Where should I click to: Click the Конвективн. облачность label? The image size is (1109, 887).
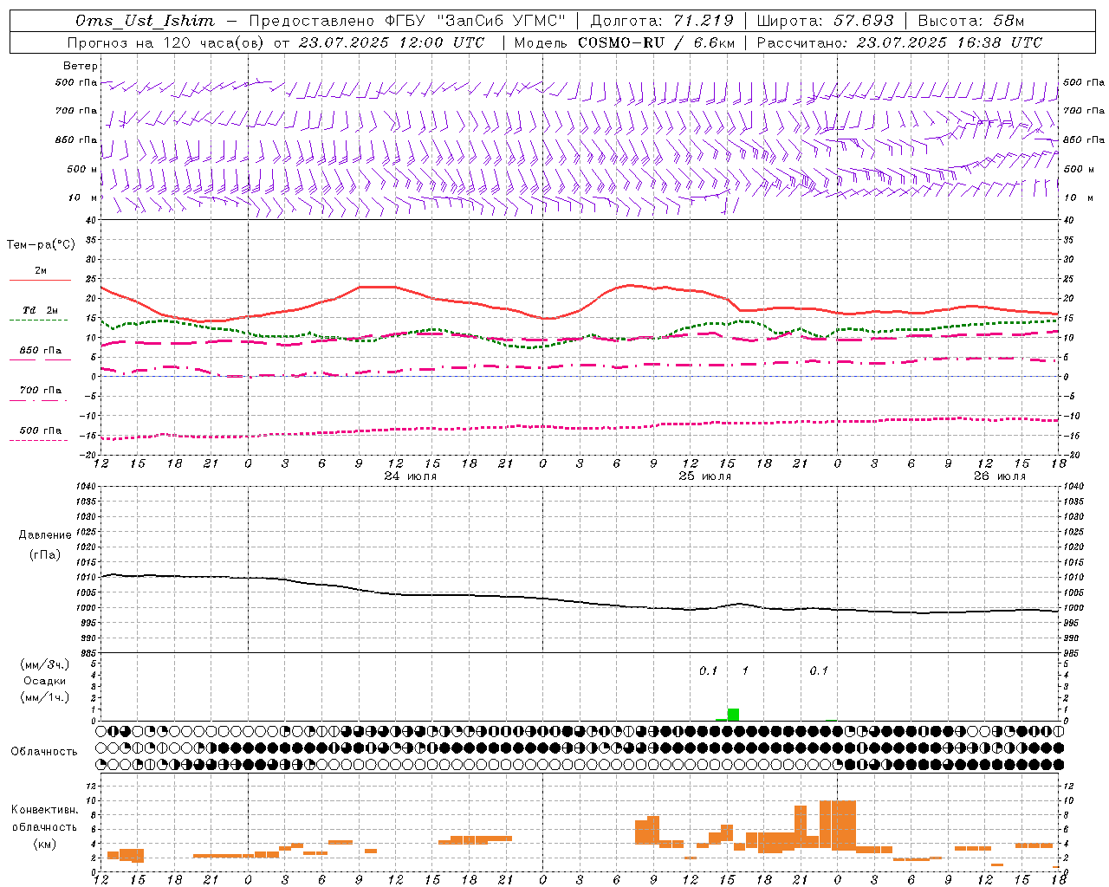(44, 819)
